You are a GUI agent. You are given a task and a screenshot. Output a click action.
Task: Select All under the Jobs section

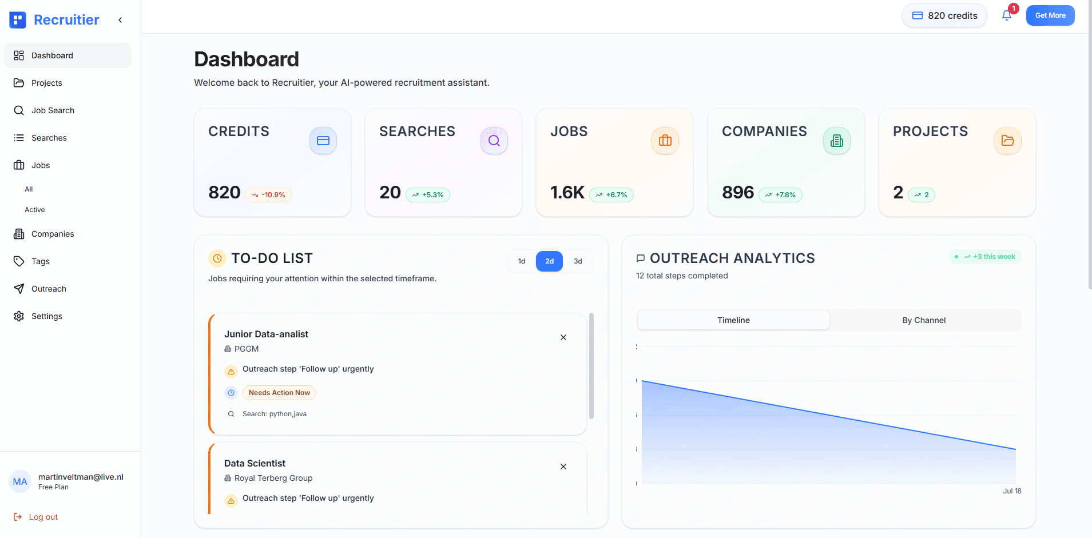click(29, 189)
